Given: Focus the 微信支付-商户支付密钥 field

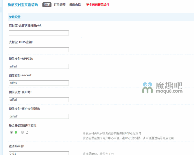Looking at the screenshot, I should click(x=39, y=116).
